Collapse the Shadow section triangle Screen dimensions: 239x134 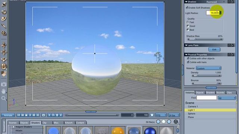tap(186, 2)
